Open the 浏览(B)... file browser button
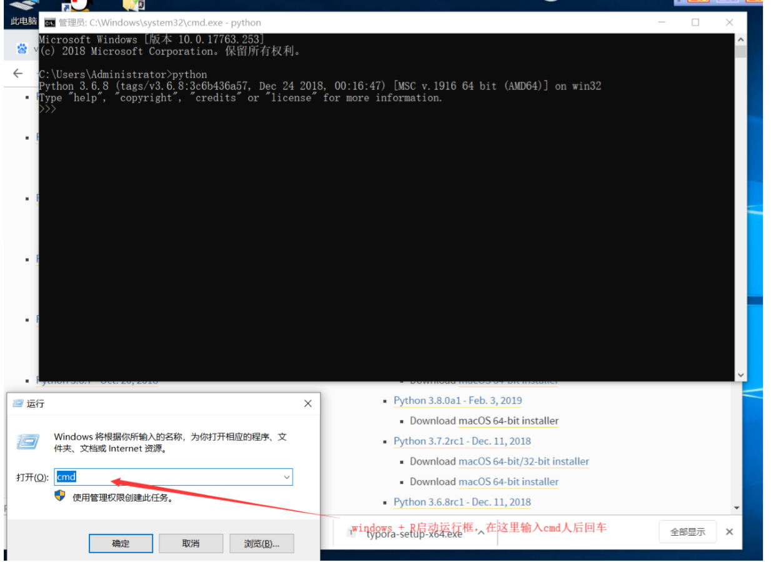Viewport: 771px width, 562px height. tap(262, 543)
